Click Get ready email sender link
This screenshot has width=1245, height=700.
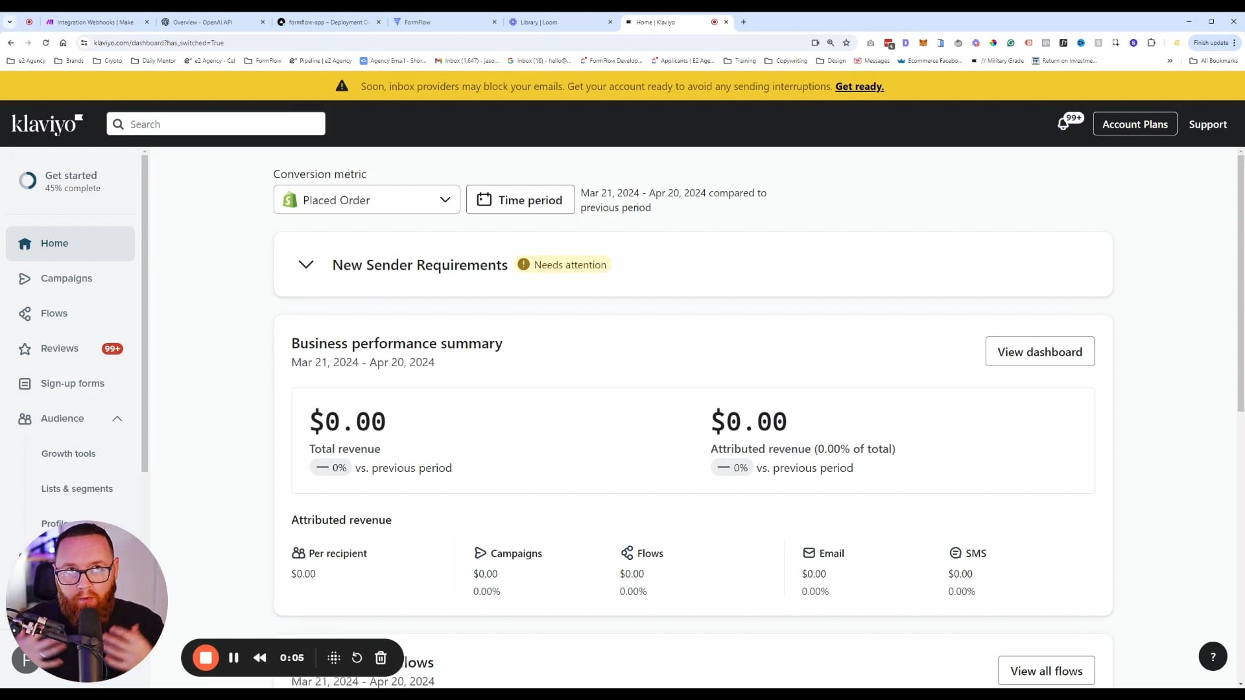(859, 86)
